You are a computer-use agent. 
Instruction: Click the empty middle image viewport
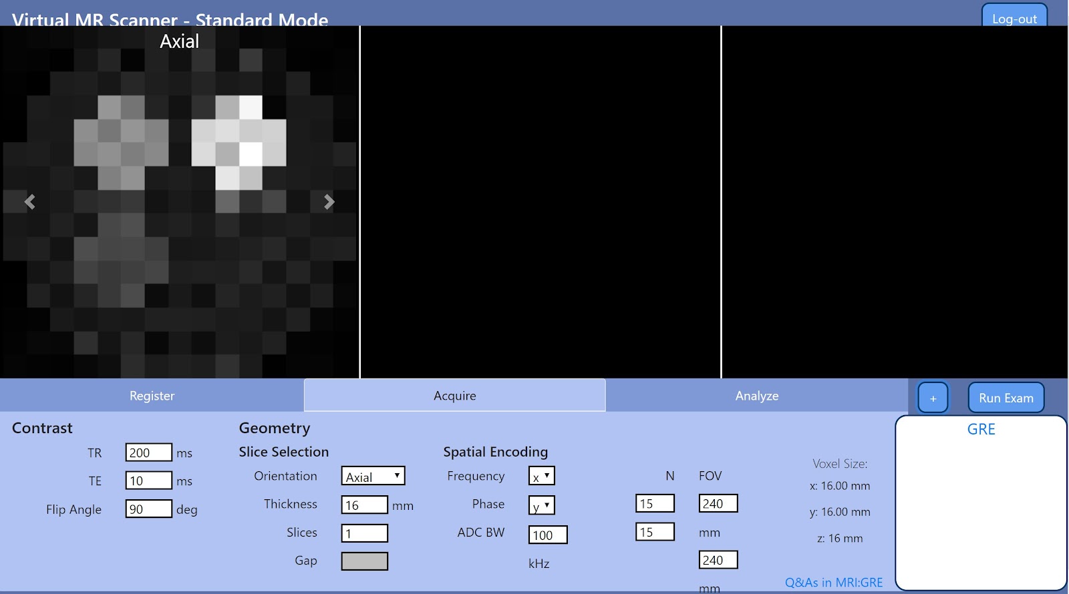click(x=541, y=202)
